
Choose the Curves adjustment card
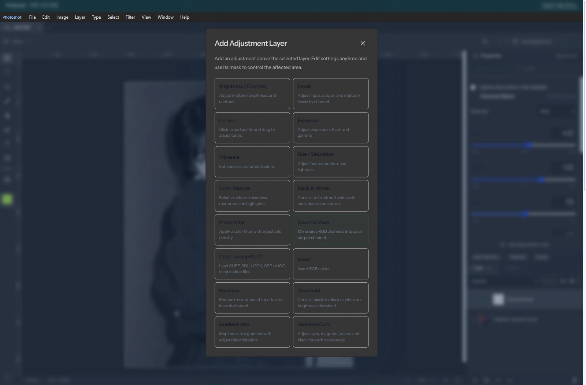pos(252,128)
